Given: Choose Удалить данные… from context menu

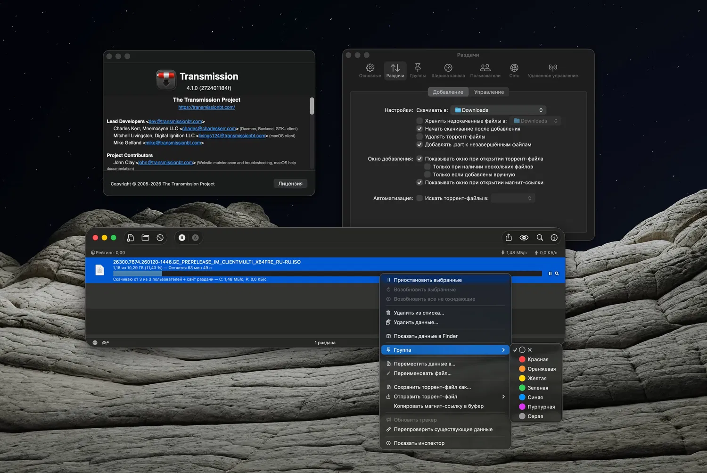Looking at the screenshot, I should coord(445,323).
